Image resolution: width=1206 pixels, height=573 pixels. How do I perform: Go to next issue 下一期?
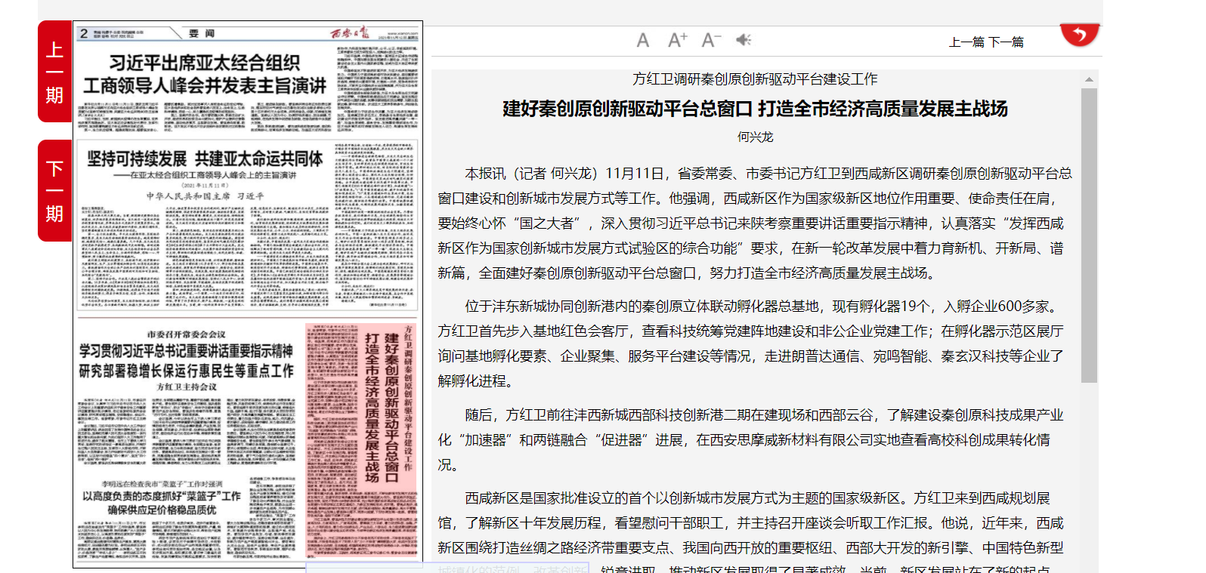pyautogui.click(x=54, y=191)
